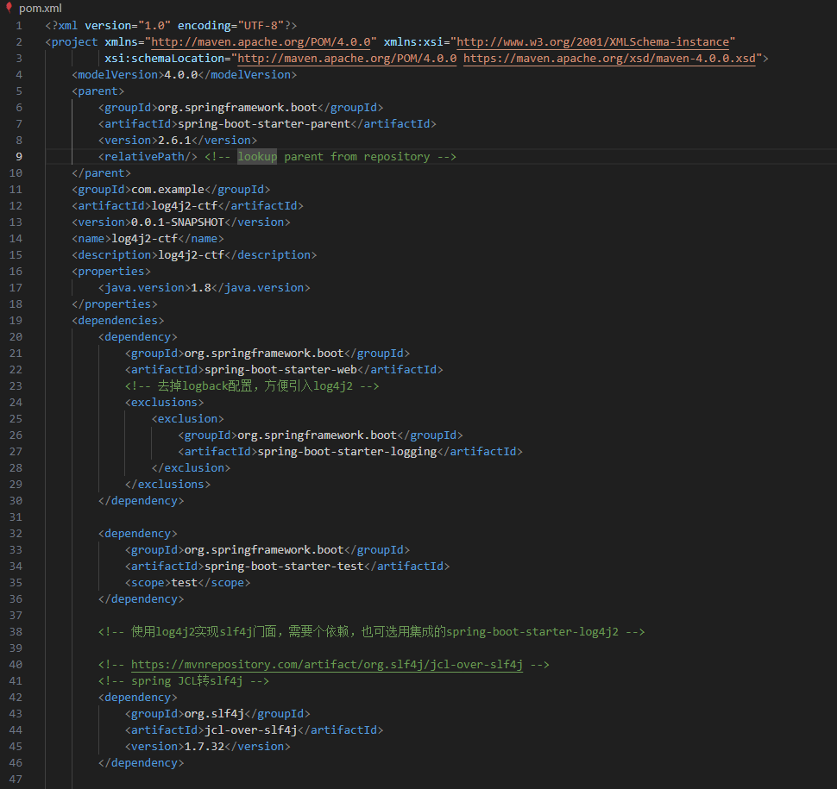
Task: Click org.springframework.boot on line 26
Action: tap(317, 435)
